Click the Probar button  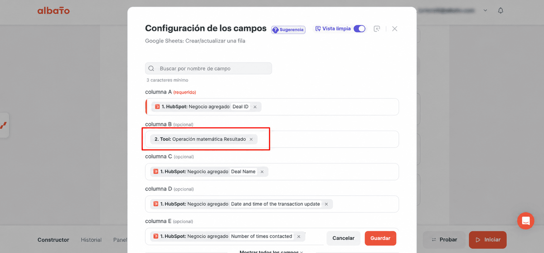tap(444, 239)
